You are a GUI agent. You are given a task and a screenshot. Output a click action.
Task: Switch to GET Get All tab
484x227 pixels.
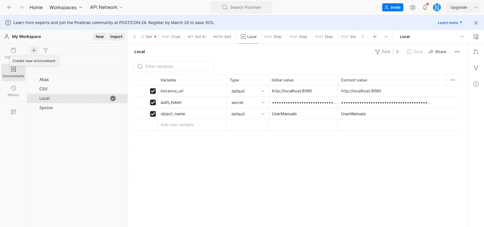pos(197,37)
